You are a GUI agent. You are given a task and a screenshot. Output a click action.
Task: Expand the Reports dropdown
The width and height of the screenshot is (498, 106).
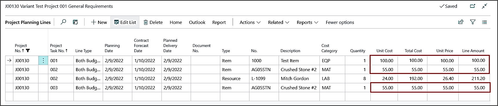[307, 22]
